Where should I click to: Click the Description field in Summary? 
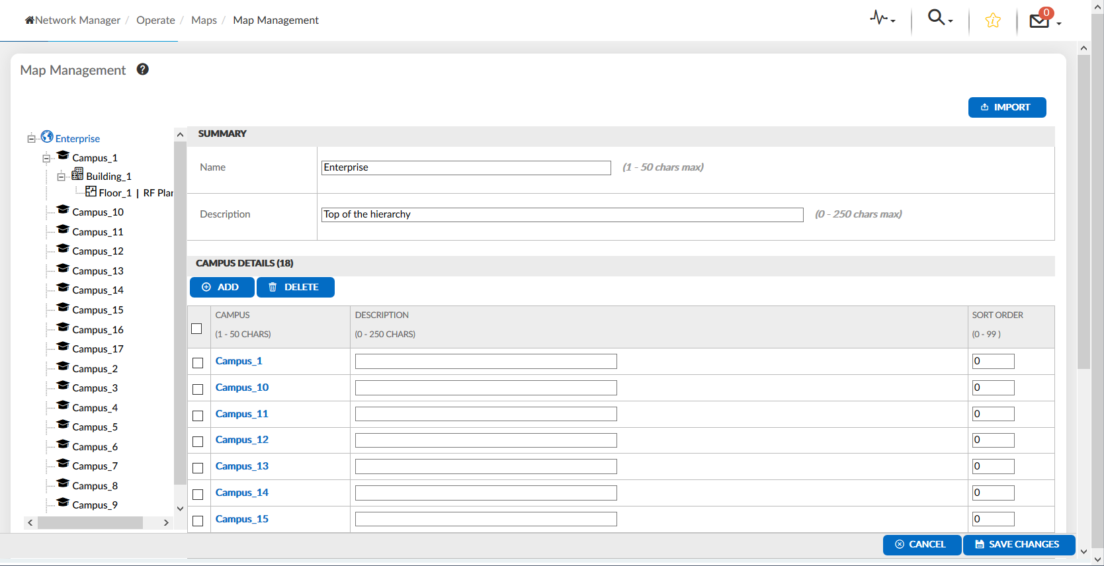point(562,214)
